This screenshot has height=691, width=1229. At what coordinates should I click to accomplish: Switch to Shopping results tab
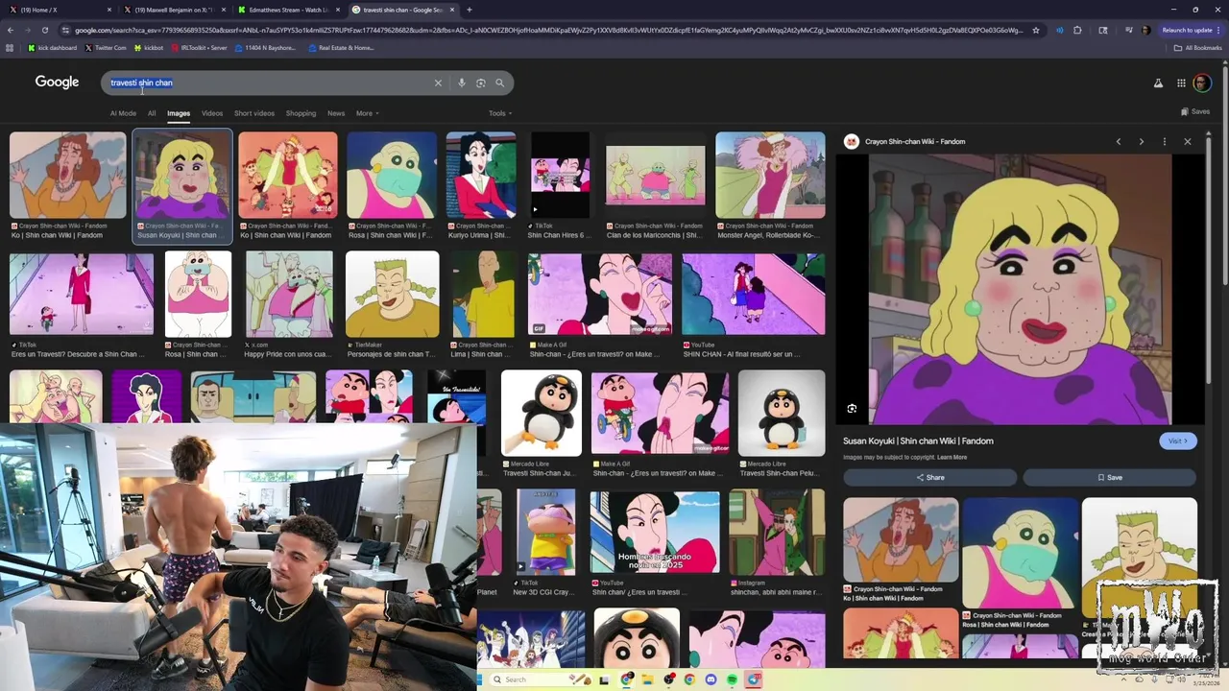pos(301,113)
